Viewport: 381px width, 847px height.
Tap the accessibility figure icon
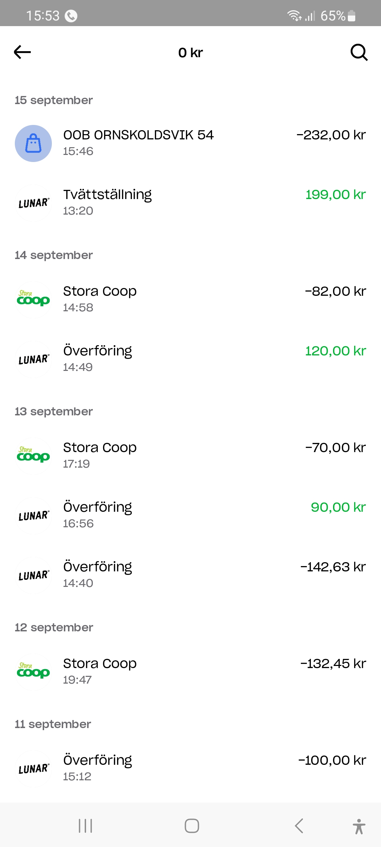pyautogui.click(x=359, y=826)
